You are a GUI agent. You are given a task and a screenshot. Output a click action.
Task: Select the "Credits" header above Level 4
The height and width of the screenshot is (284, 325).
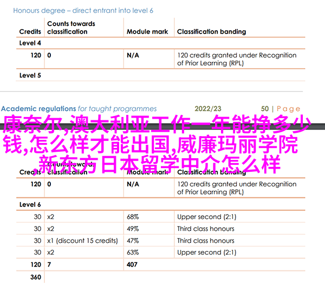(x=30, y=31)
